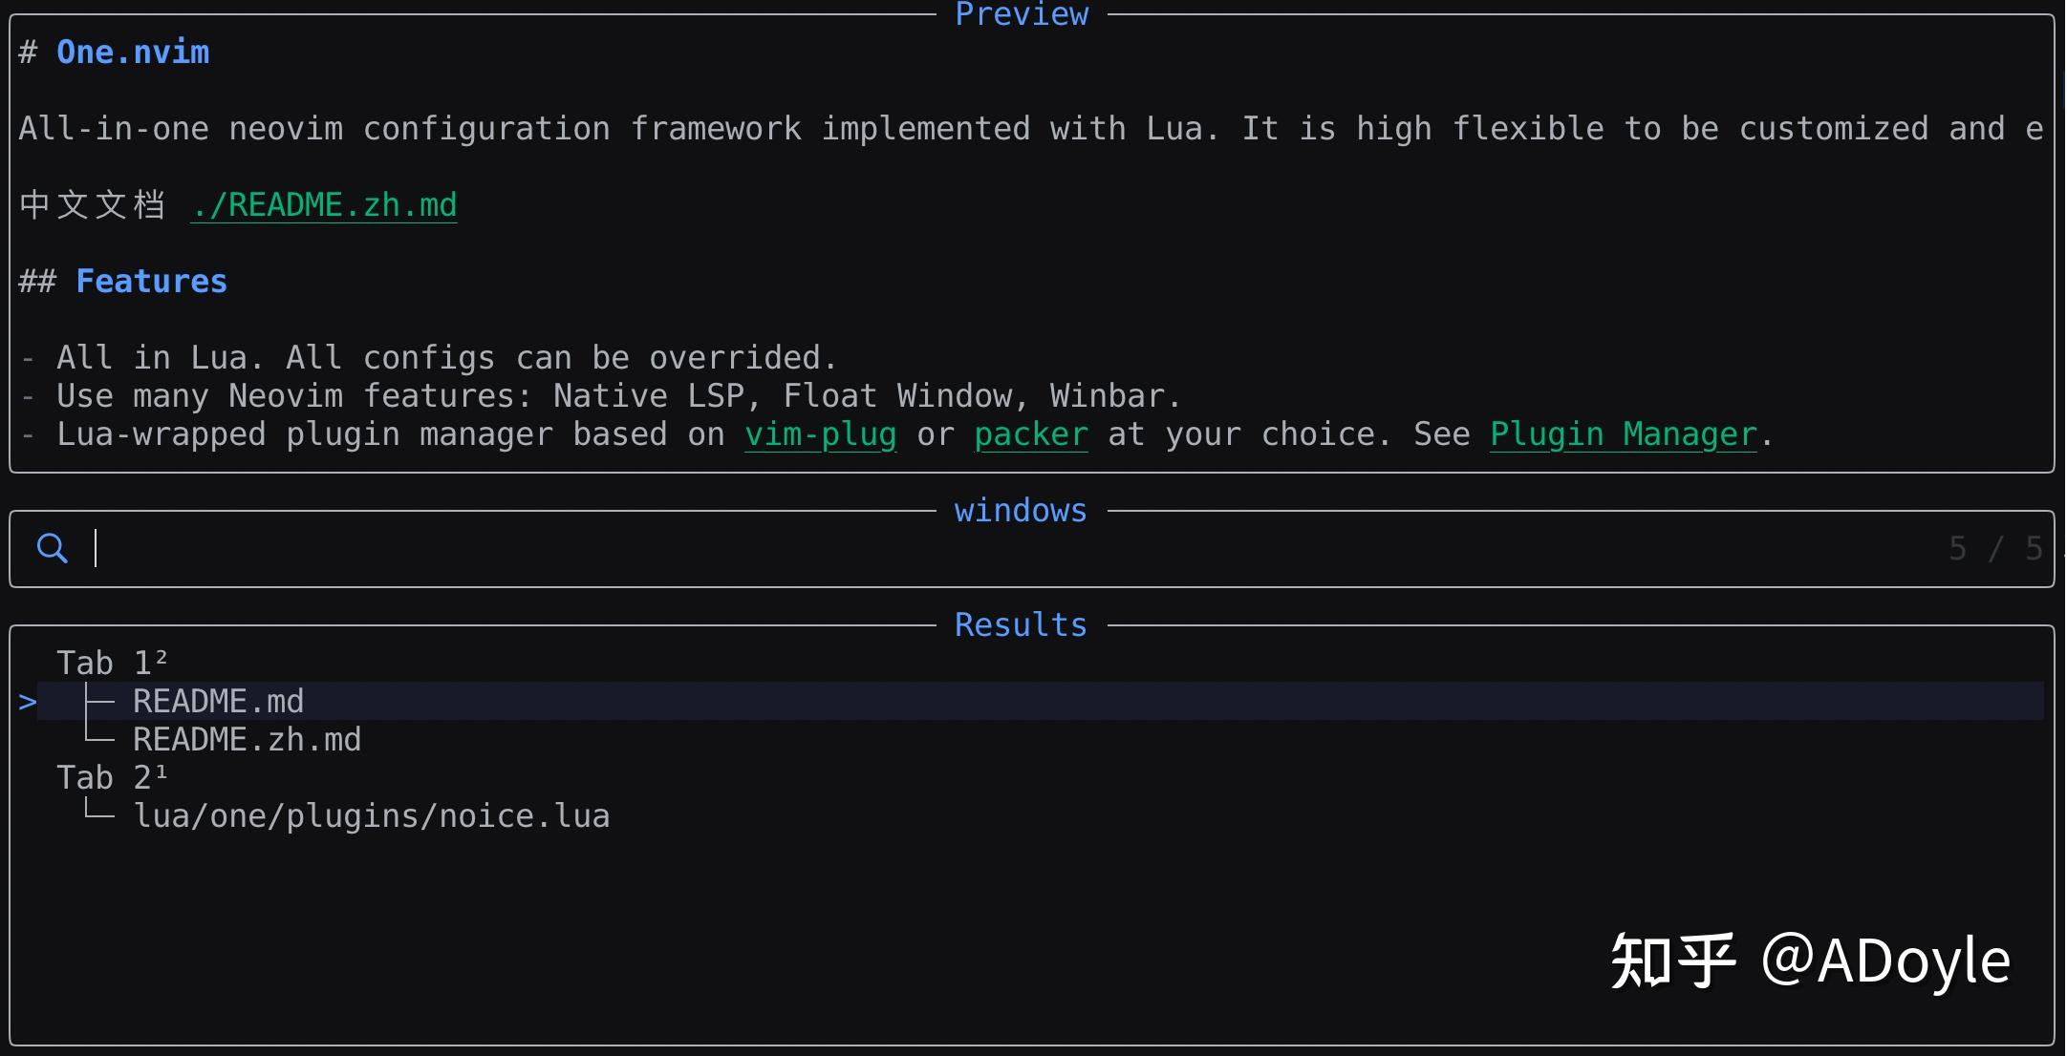Select the vim-plug hyperlink
Image resolution: width=2067 pixels, height=1056 pixels.
820,433
